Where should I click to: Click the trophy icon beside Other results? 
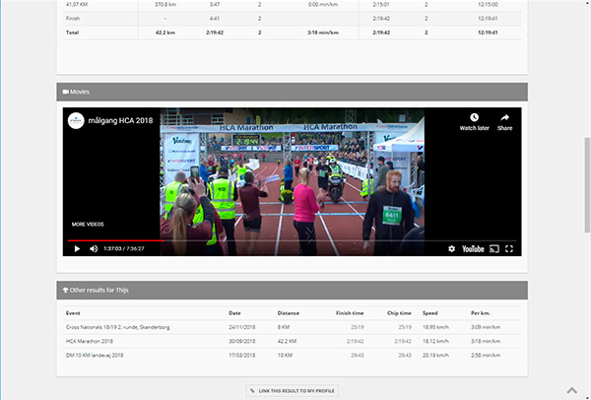tap(65, 291)
